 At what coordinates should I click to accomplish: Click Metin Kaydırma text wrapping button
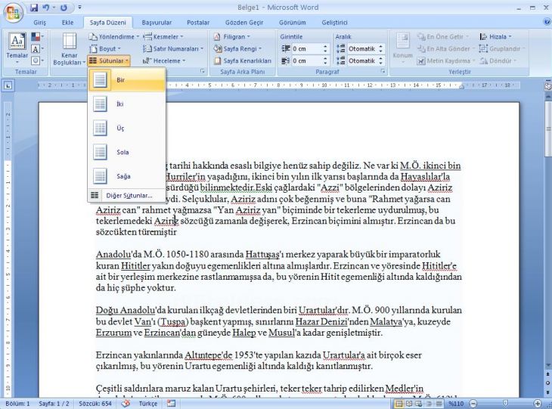(x=446, y=60)
